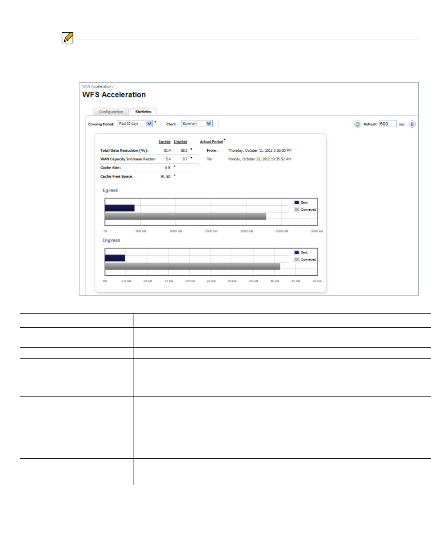Click the Egress chart title

[x=110, y=190]
